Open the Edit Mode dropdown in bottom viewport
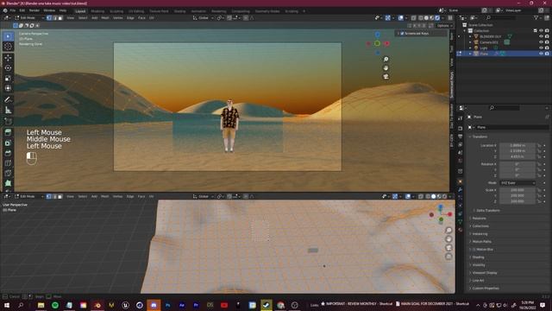Viewport: 552px width, 311px height. [x=29, y=196]
